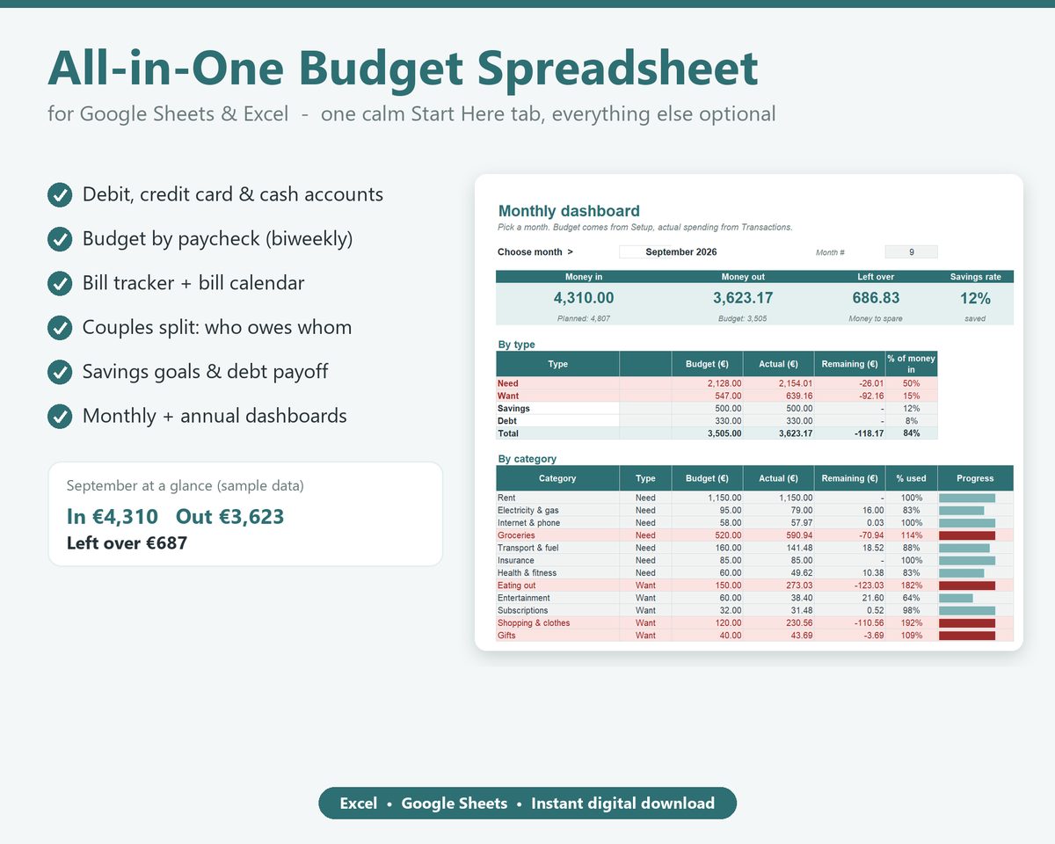Click the Gifts actual "43.69"
The height and width of the screenshot is (844, 1055).
coord(800,636)
